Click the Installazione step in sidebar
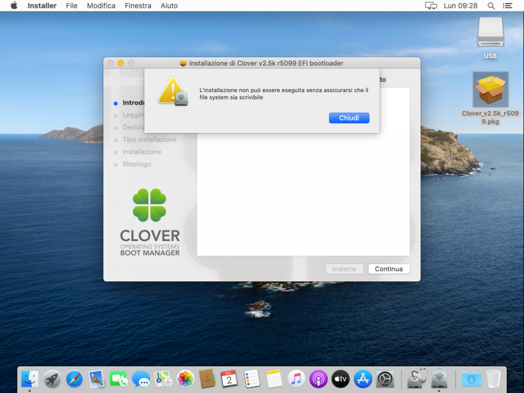 point(141,152)
